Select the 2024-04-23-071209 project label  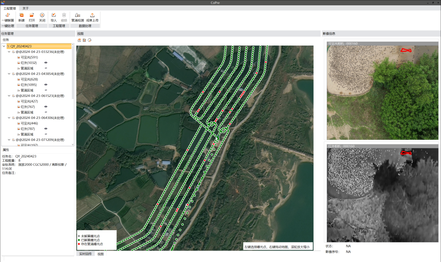click(40, 140)
